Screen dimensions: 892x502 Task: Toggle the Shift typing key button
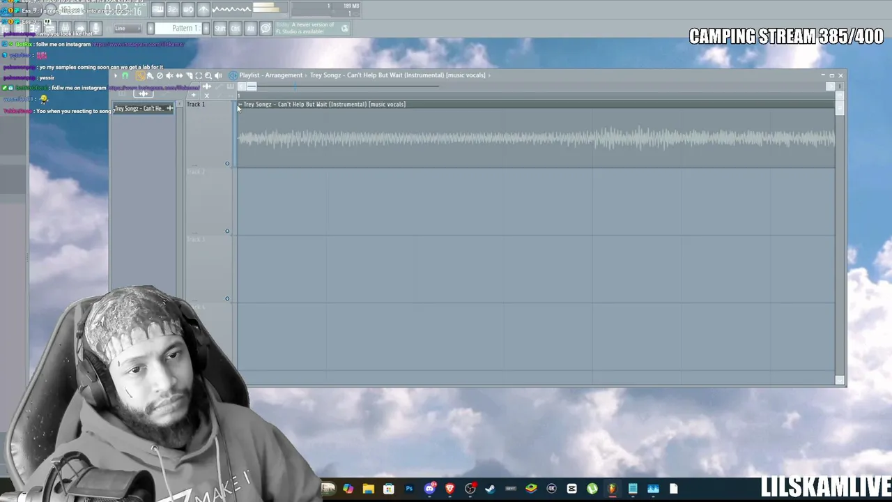220,29
